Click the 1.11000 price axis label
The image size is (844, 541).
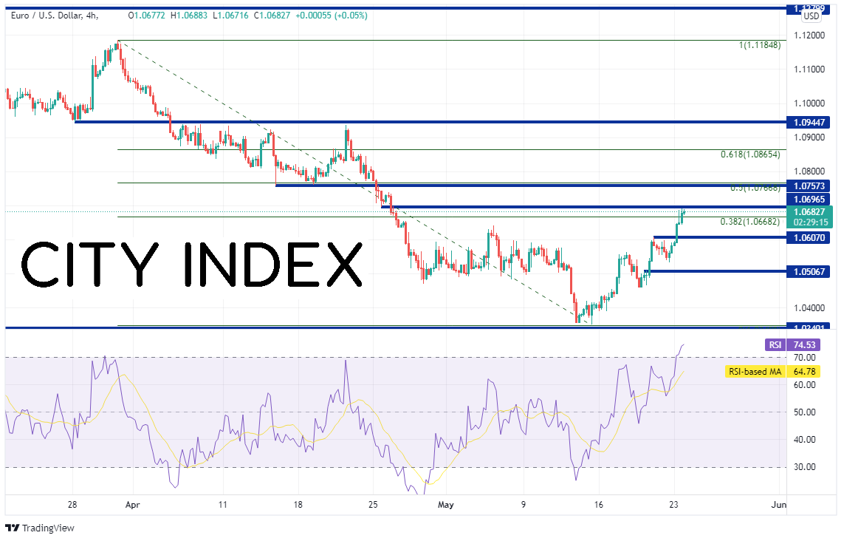(809, 69)
